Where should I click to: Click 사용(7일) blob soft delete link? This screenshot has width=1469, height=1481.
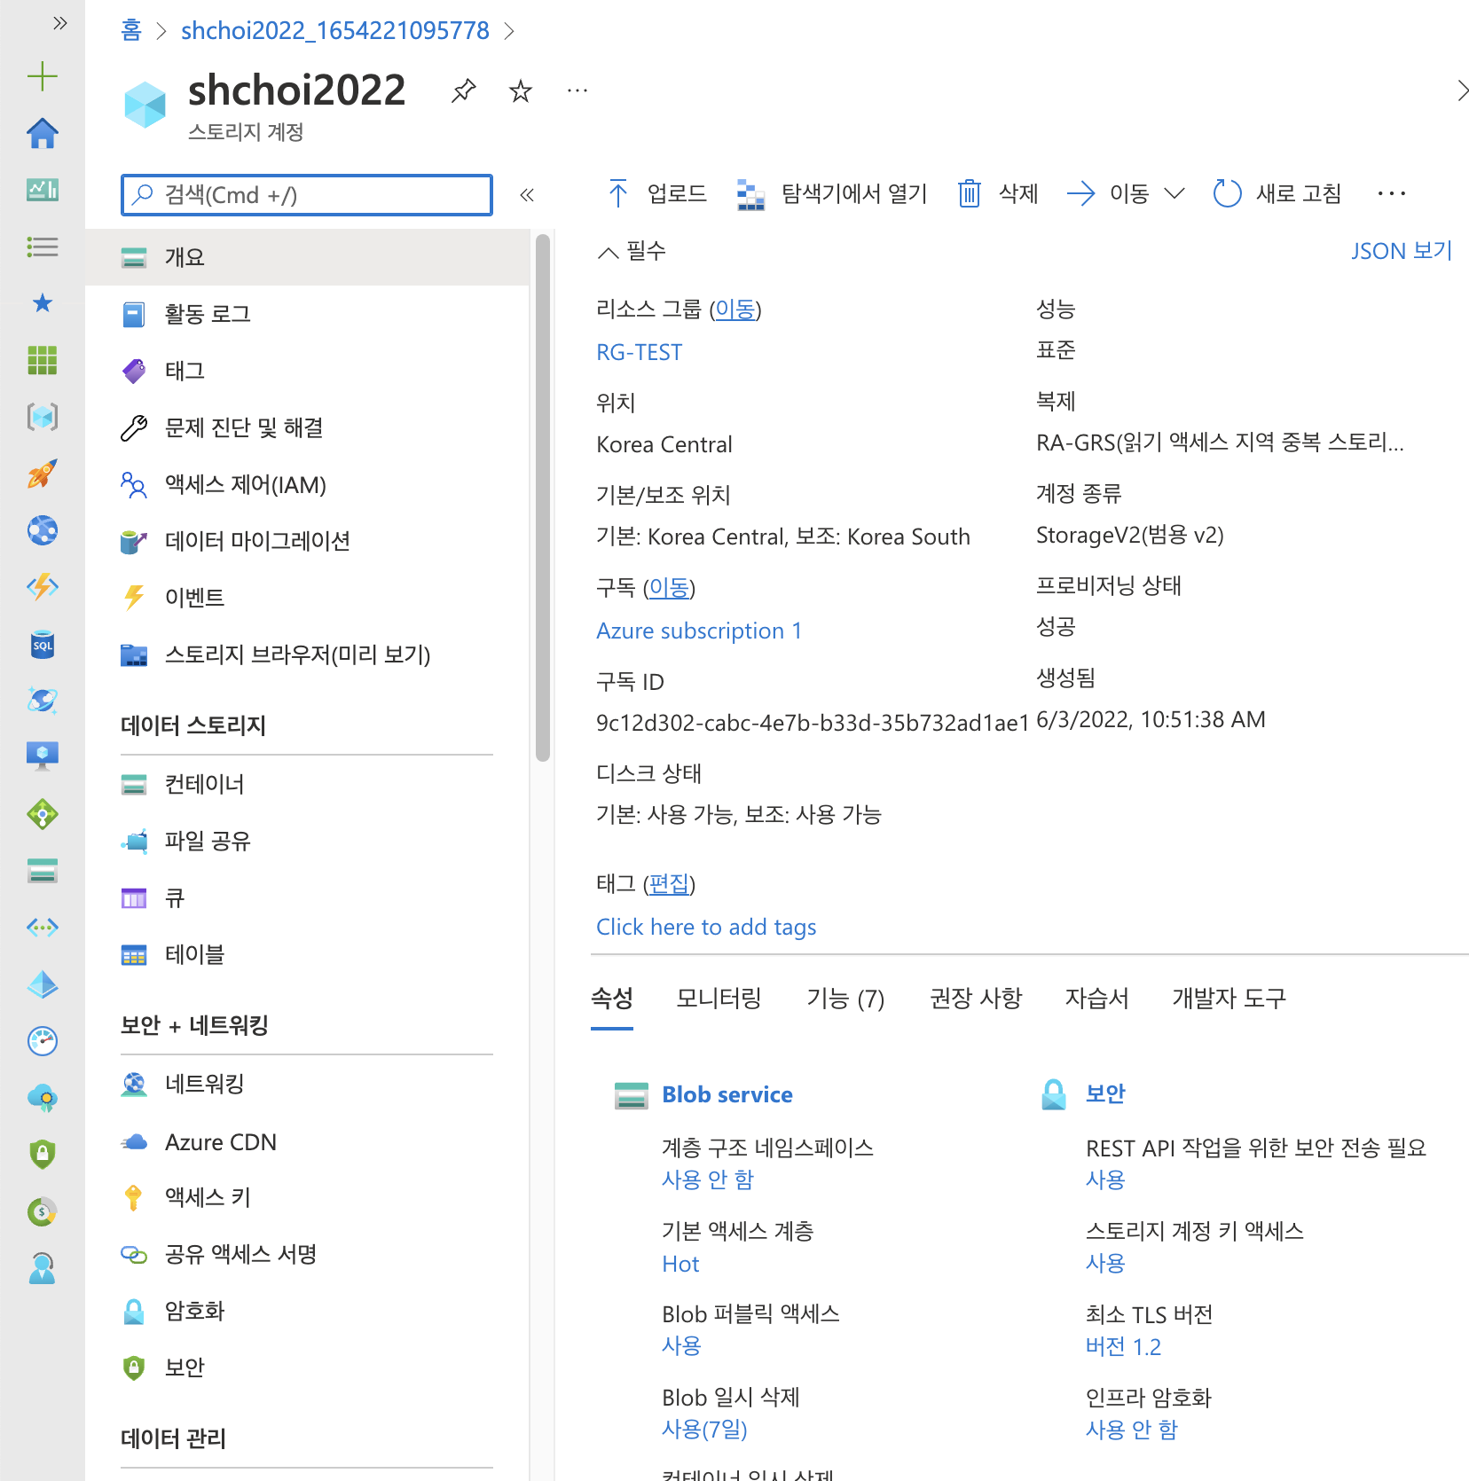coord(704,1429)
